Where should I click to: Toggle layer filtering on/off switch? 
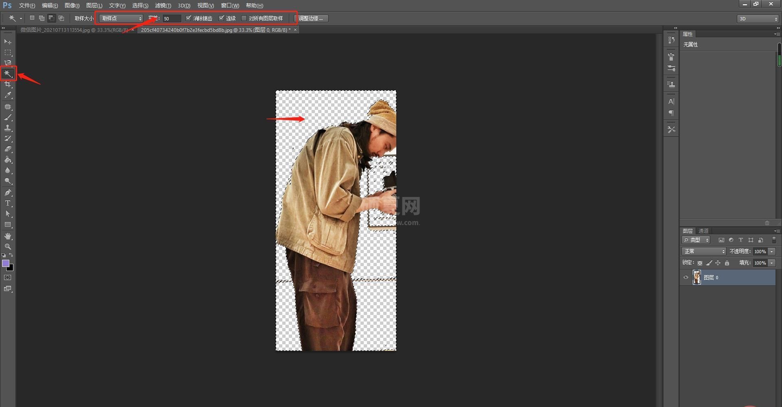[x=774, y=240]
